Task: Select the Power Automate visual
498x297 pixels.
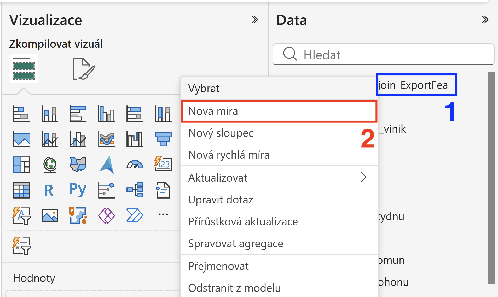Action: tap(135, 216)
